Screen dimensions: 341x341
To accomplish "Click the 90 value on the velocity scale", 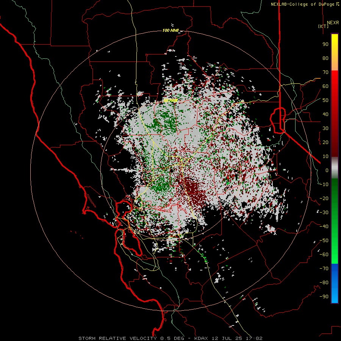I will pos(325,44).
